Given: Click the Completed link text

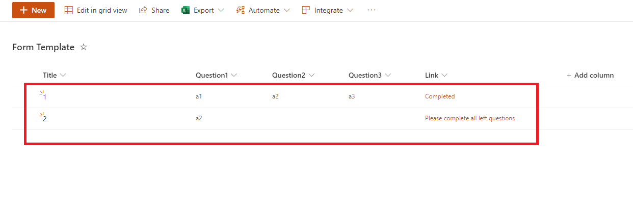Looking at the screenshot, I should [440, 96].
